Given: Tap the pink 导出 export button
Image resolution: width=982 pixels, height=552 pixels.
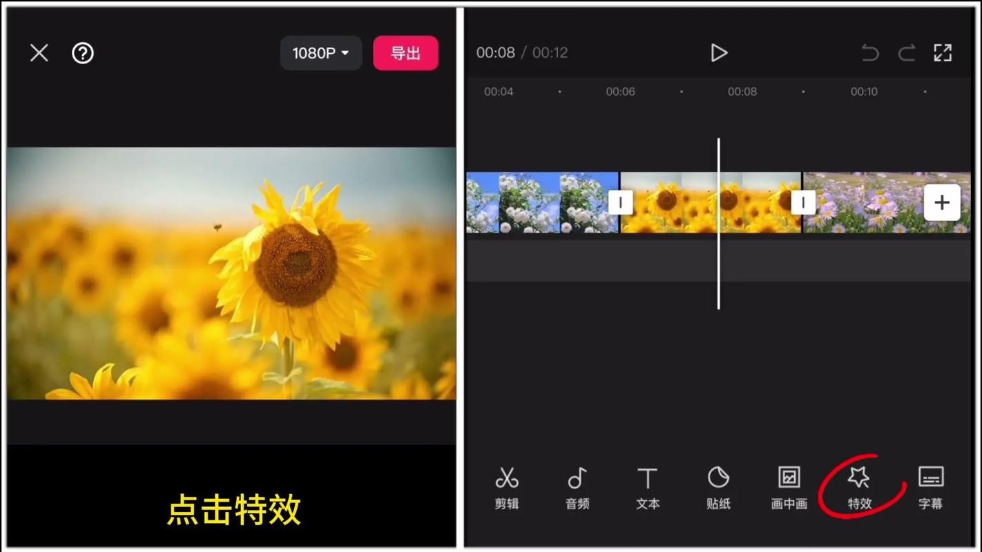Looking at the screenshot, I should (x=405, y=53).
